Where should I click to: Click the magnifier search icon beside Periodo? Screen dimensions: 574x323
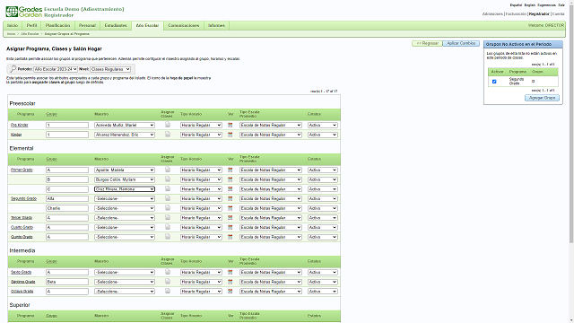13,69
